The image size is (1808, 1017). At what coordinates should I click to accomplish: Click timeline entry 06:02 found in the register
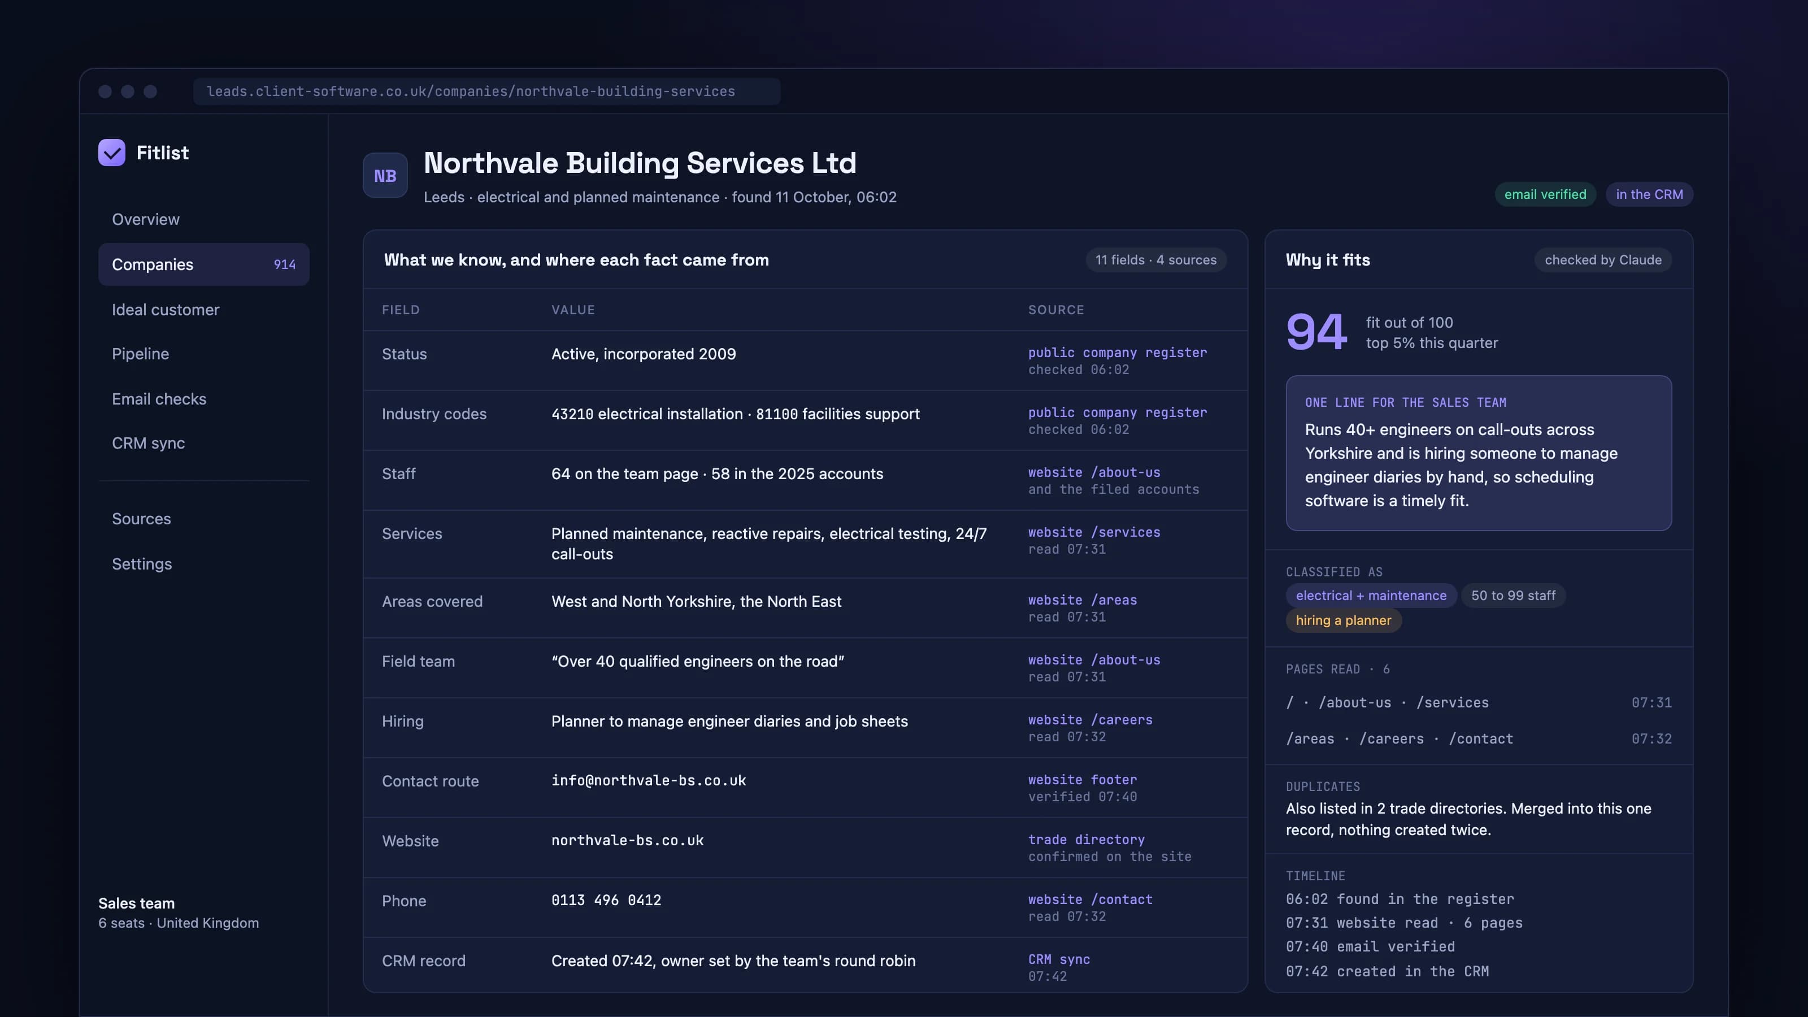point(1400,899)
